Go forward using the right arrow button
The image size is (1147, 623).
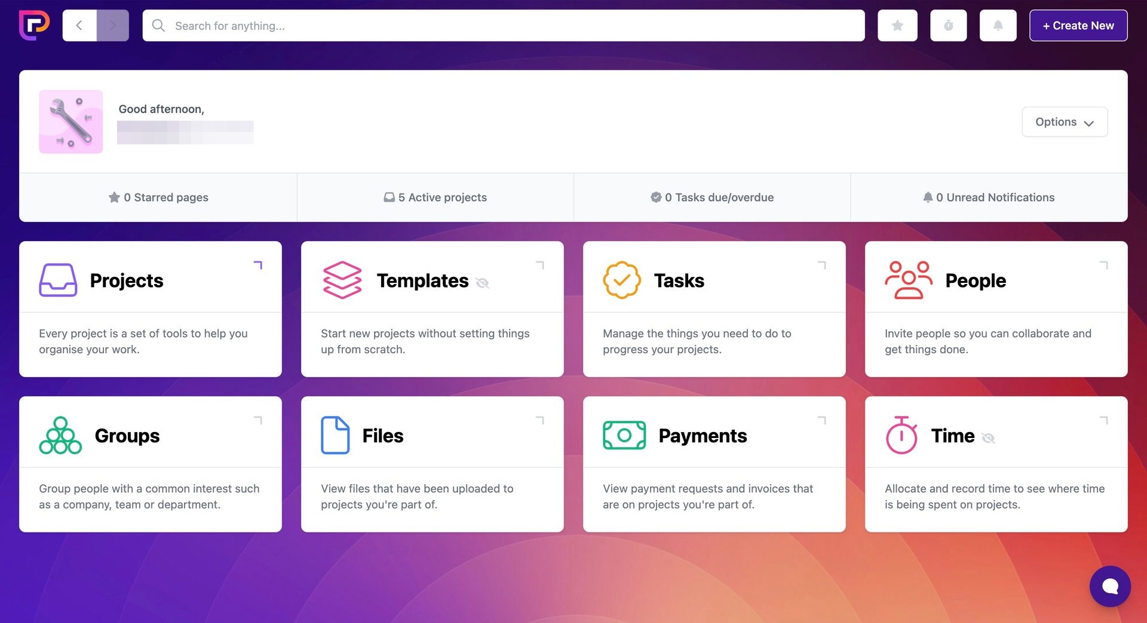tap(113, 26)
